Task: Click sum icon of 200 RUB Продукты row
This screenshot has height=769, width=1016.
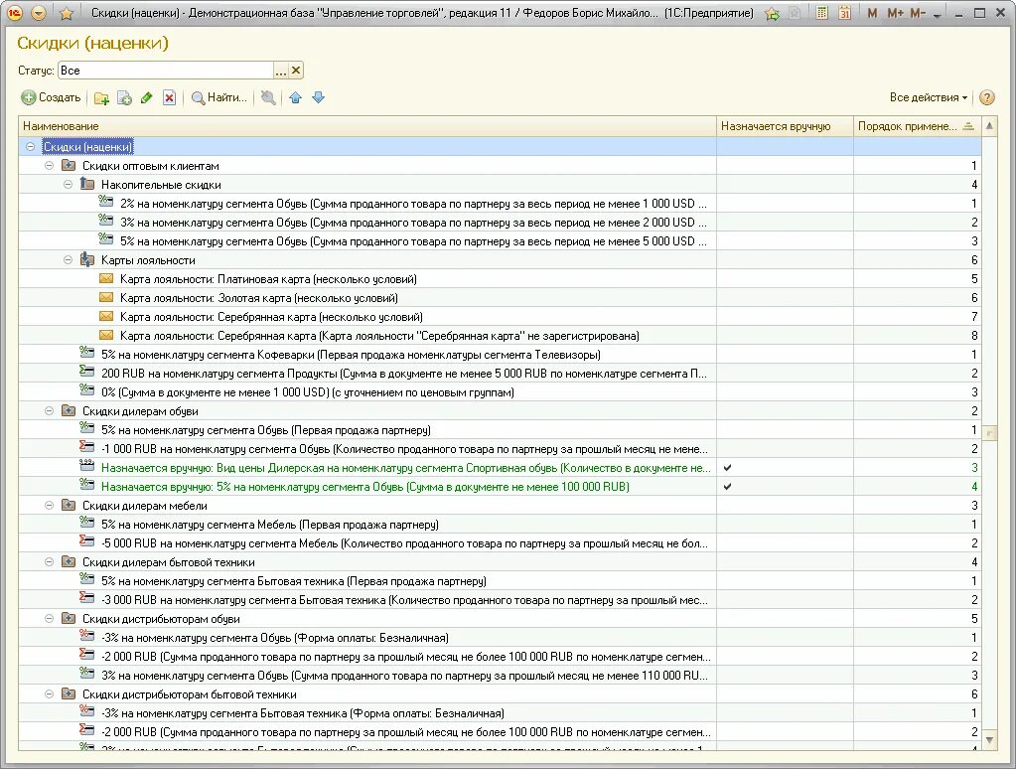Action: pyautogui.click(x=86, y=372)
